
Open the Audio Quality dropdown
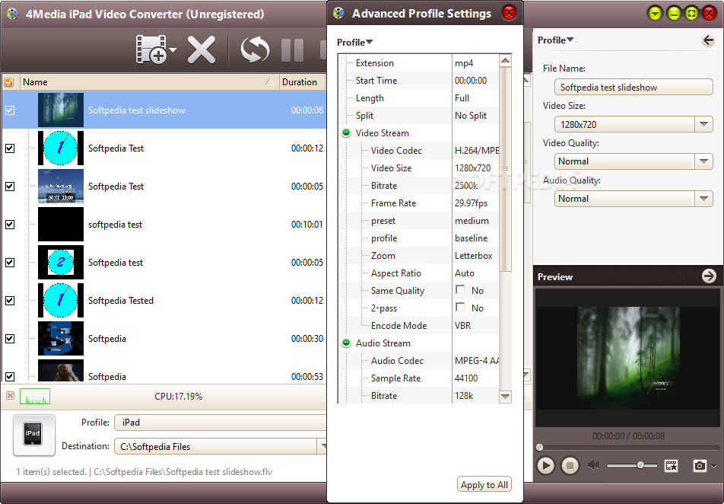click(x=703, y=199)
